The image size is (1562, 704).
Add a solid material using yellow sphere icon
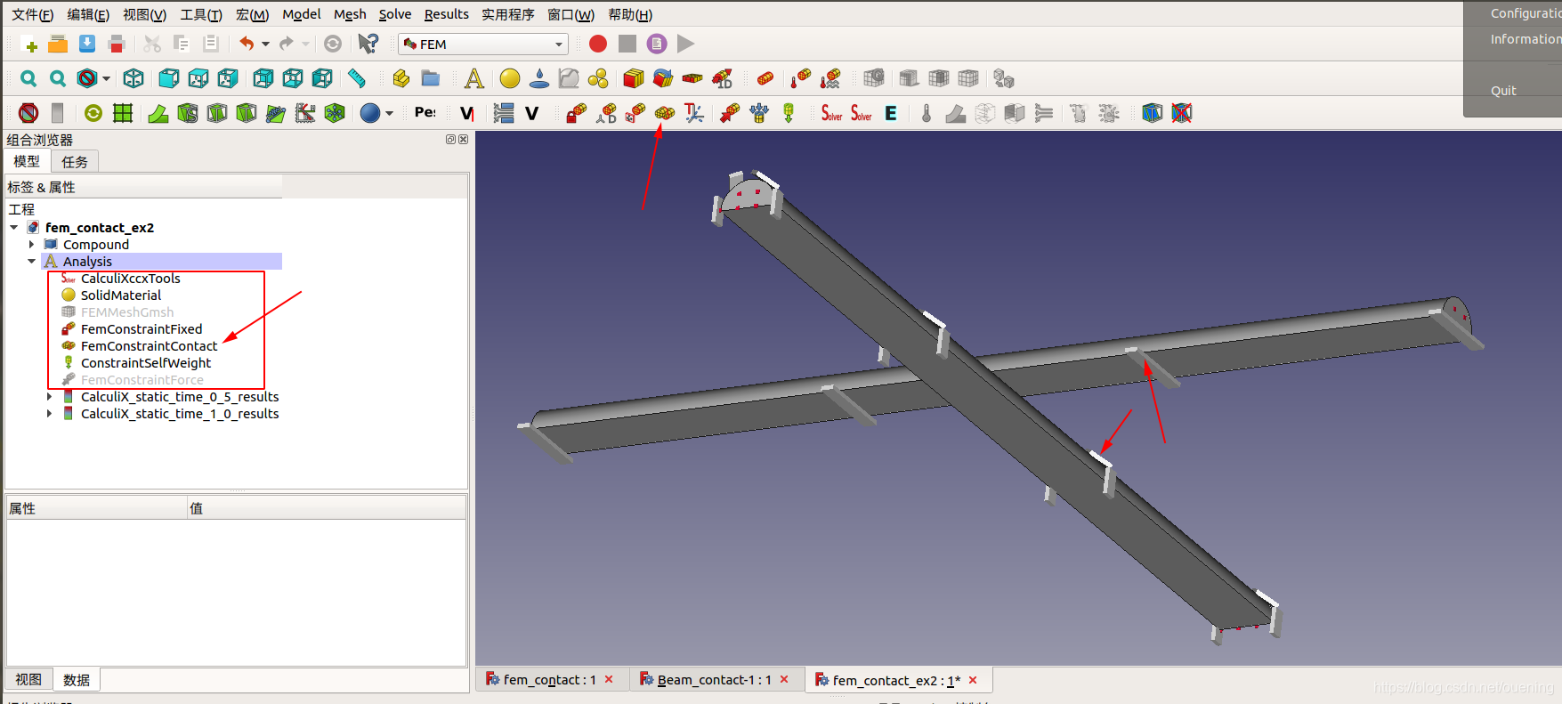pos(510,78)
